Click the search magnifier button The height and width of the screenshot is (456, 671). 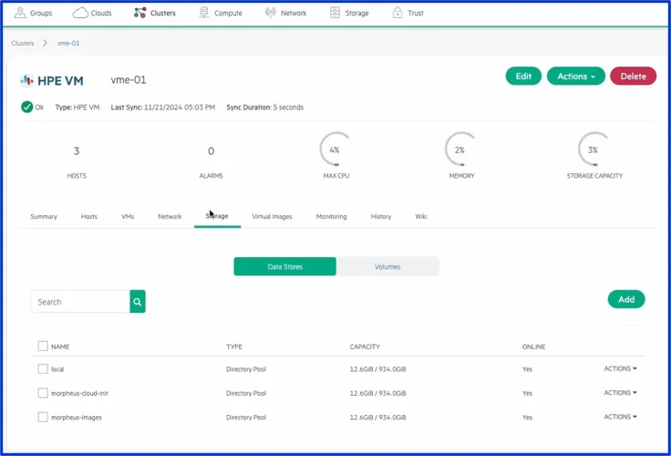pos(138,302)
